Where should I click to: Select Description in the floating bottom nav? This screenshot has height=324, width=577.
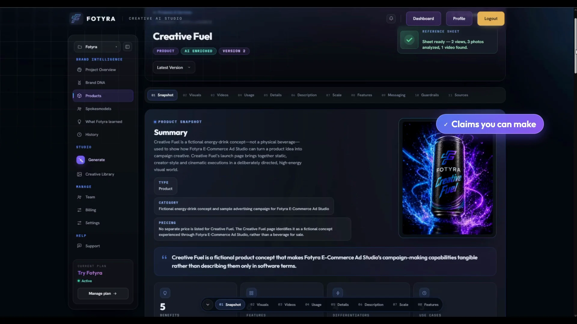click(371, 304)
